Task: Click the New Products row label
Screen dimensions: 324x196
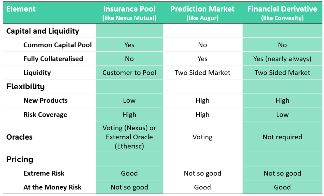Action: click(45, 100)
